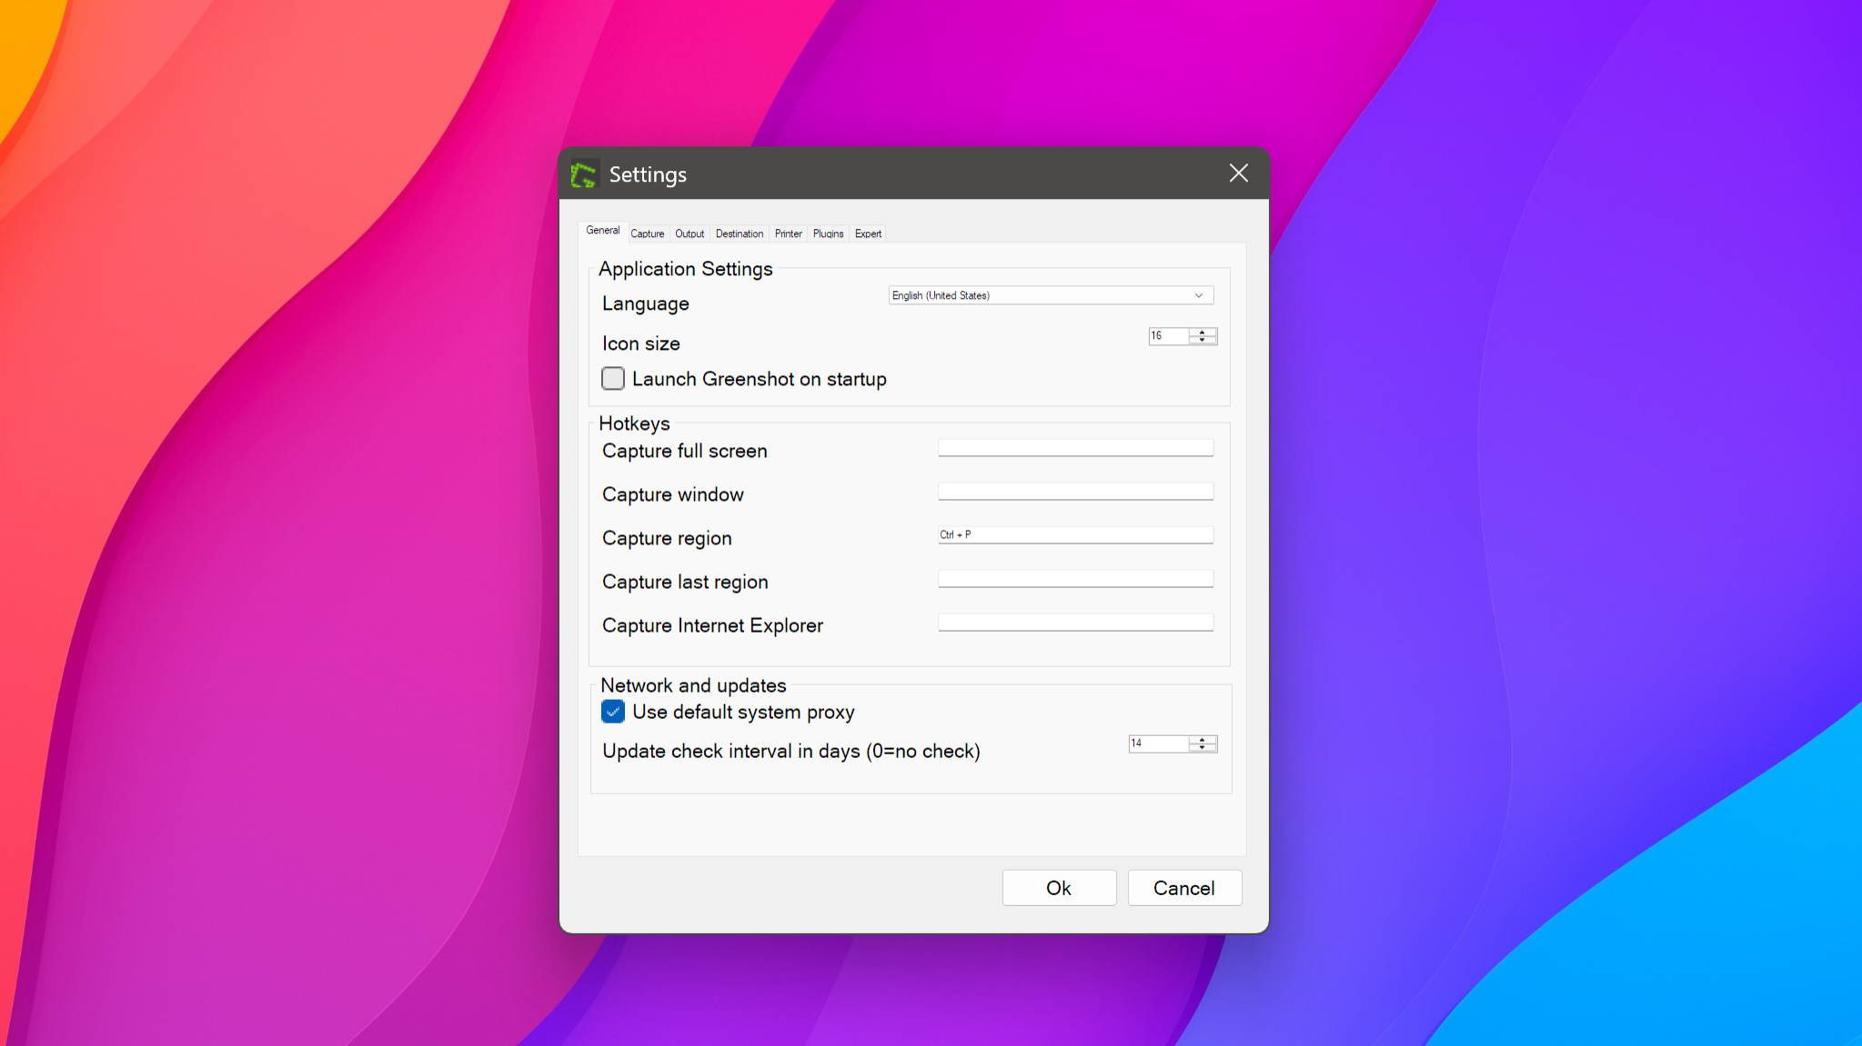
Task: Open the Printer tab
Action: 789,234
